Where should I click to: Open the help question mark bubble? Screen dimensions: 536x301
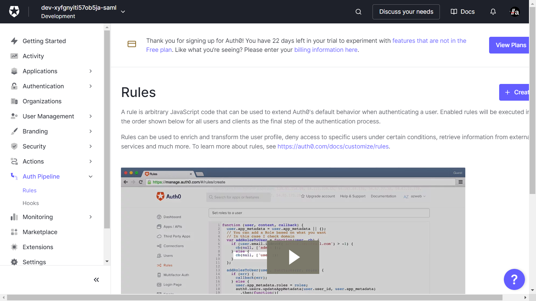(x=514, y=279)
